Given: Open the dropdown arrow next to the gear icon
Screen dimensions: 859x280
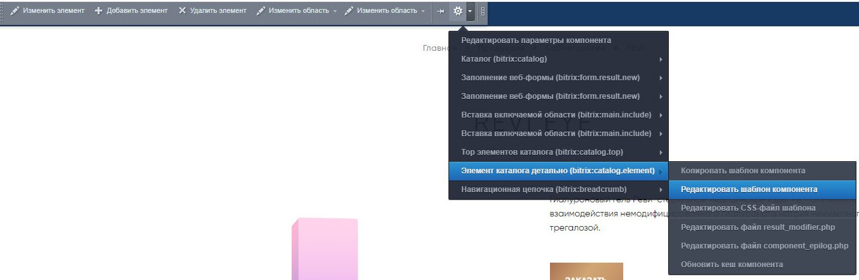Looking at the screenshot, I should (470, 11).
